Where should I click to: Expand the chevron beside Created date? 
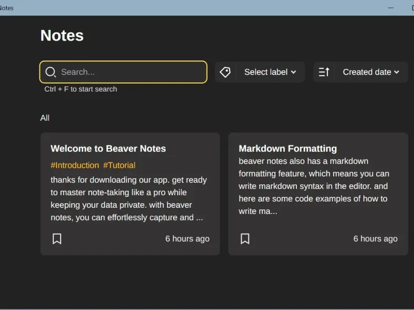click(x=397, y=72)
